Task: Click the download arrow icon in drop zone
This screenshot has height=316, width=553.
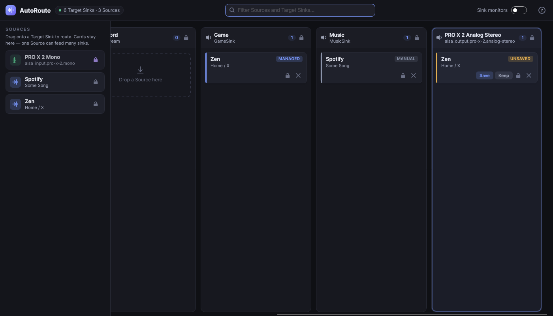Action: 140,70
